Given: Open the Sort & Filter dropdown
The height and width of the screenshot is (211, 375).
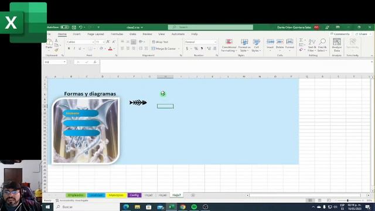Looking at the screenshot, I should [312, 45].
